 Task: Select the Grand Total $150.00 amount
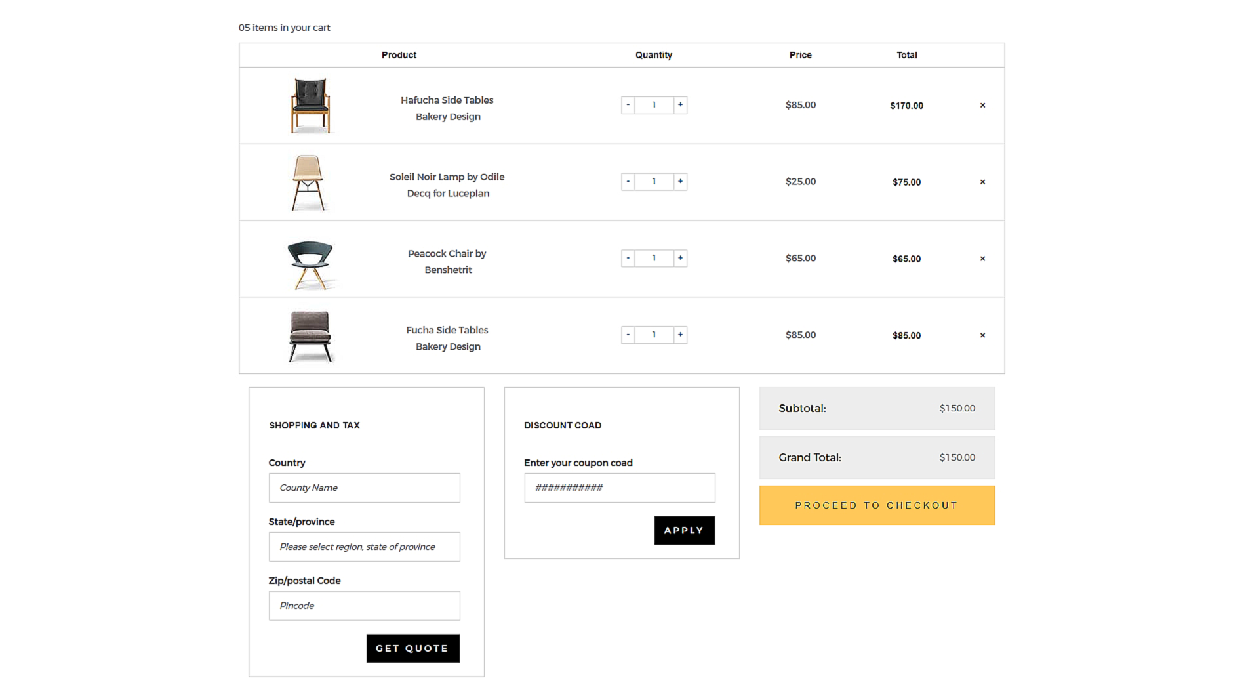point(957,457)
